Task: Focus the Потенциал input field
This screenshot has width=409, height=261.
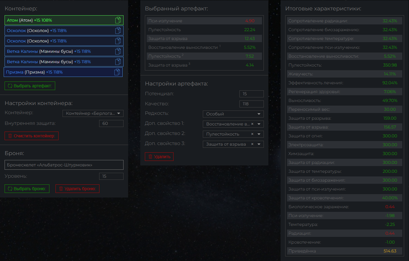Action: pos(252,94)
